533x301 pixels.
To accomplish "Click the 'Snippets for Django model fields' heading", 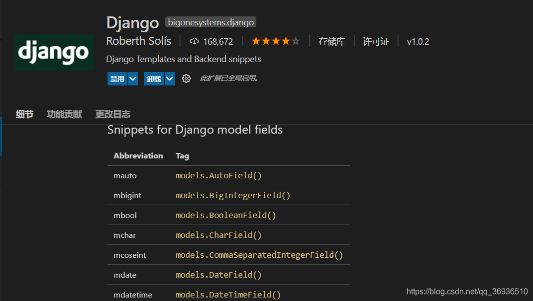I will [x=195, y=130].
